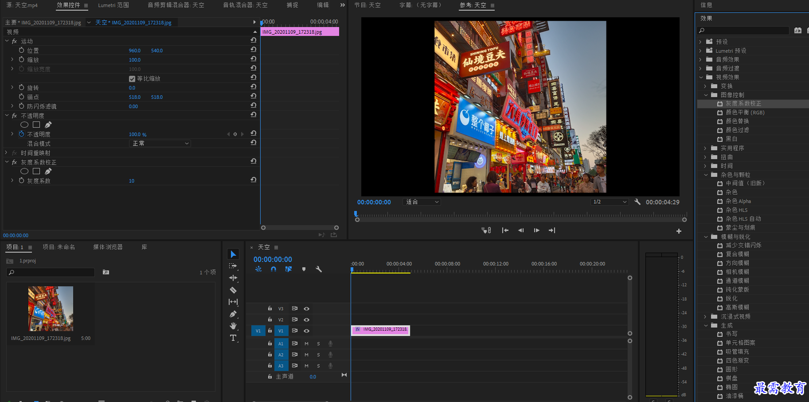Select 颜色平衡 (RGB) effect
Viewport: 809px width, 402px height.
[x=745, y=113]
